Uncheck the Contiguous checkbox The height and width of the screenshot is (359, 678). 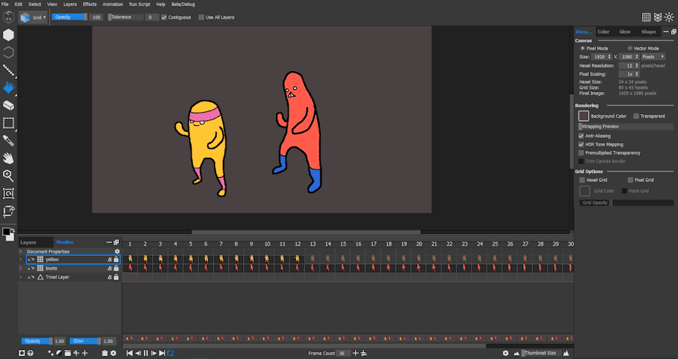164,17
